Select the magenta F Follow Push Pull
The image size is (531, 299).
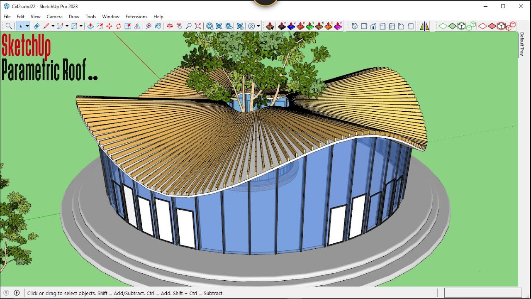(x=338, y=26)
